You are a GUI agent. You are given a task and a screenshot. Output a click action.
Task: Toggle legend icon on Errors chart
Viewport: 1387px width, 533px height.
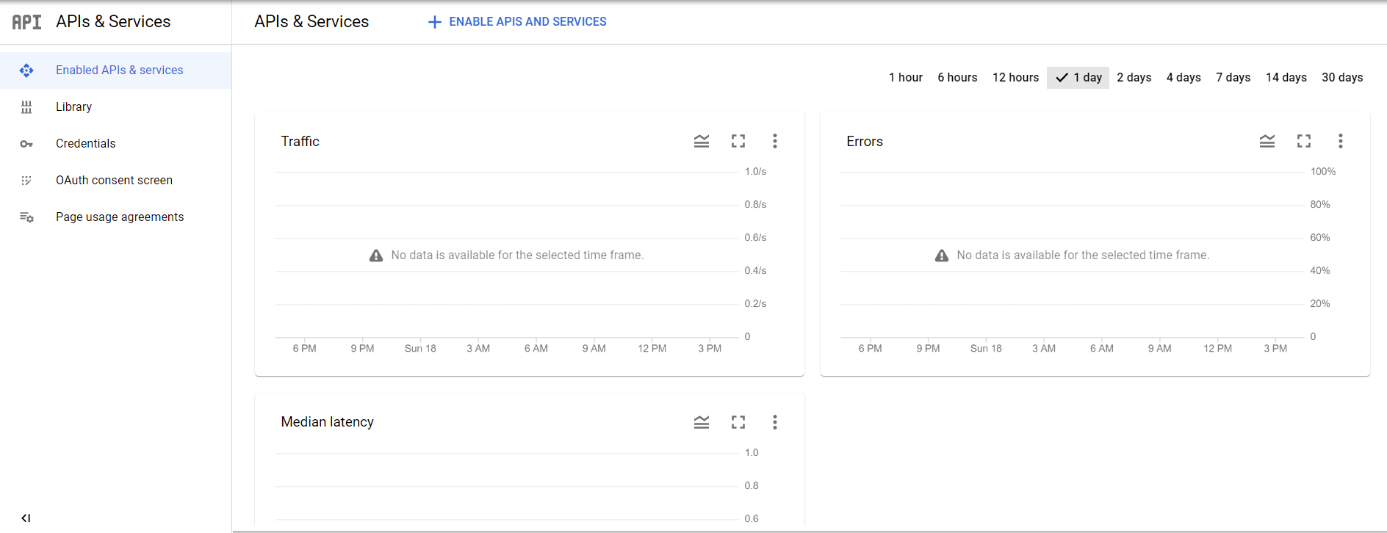[1267, 141]
